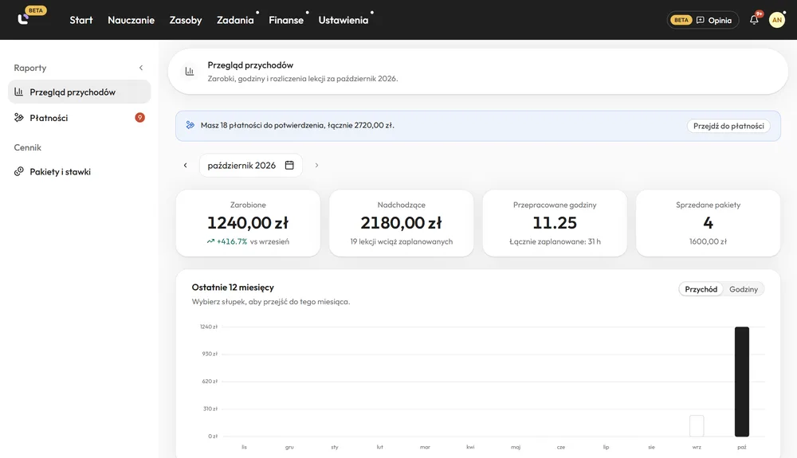Click the 'Cennik' sidebar section heading
Image resolution: width=797 pixels, height=458 pixels.
tap(27, 147)
